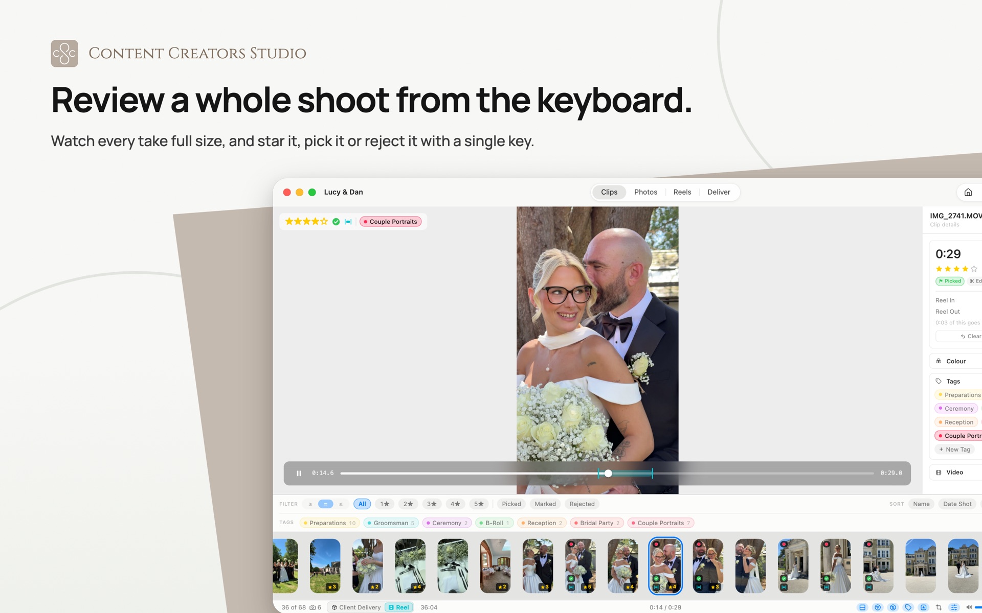Toggle the adjustments sliders icon in status bar
Viewport: 982px width, 613px height.
click(954, 607)
